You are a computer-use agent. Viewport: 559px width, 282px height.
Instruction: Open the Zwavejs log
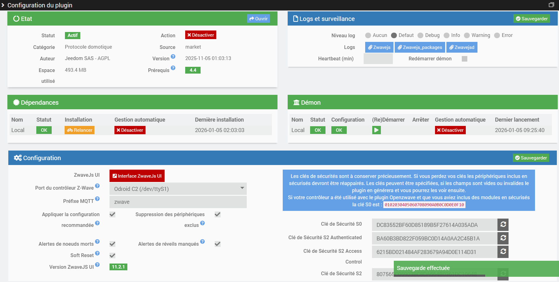click(x=379, y=47)
